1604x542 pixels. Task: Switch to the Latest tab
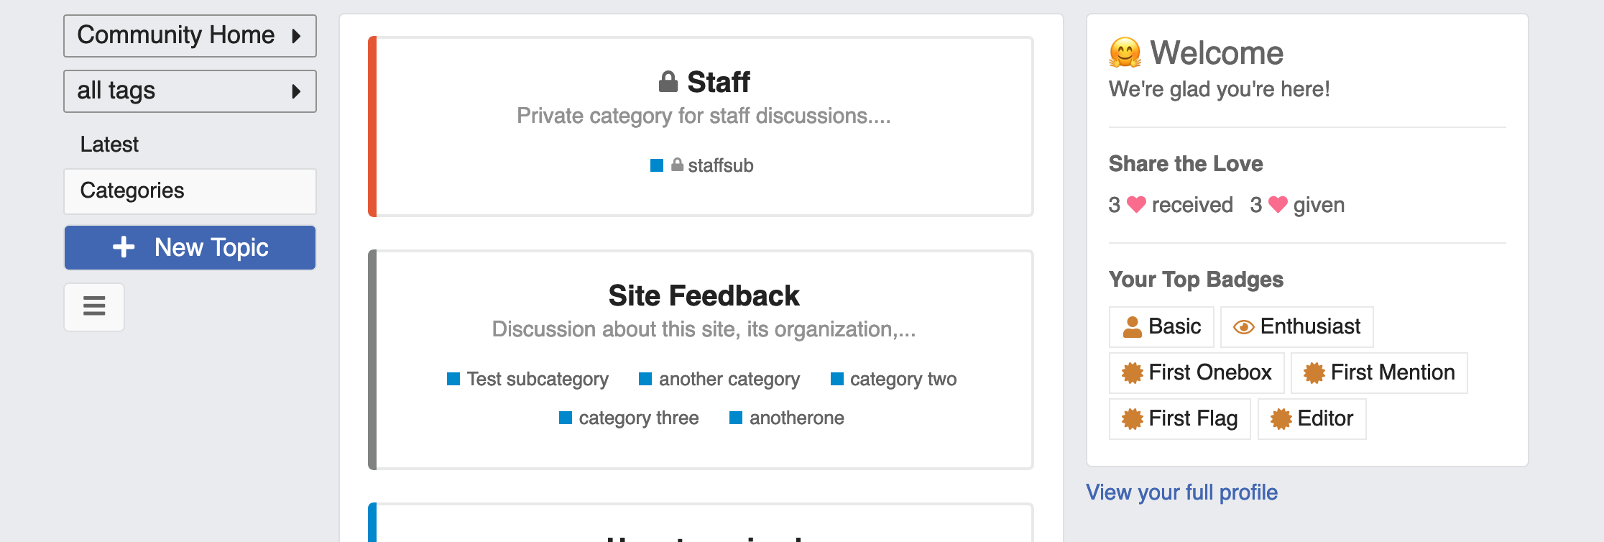coord(109,144)
